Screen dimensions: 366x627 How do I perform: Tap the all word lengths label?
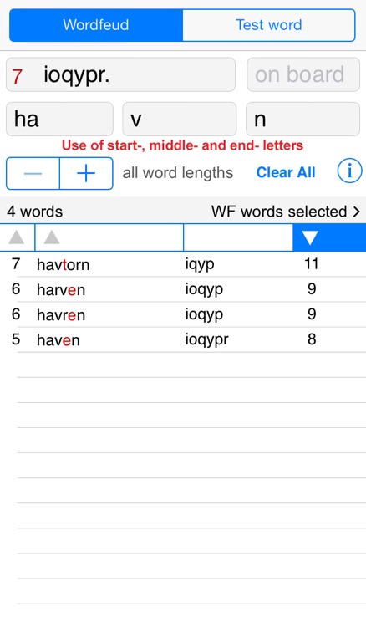178,173
